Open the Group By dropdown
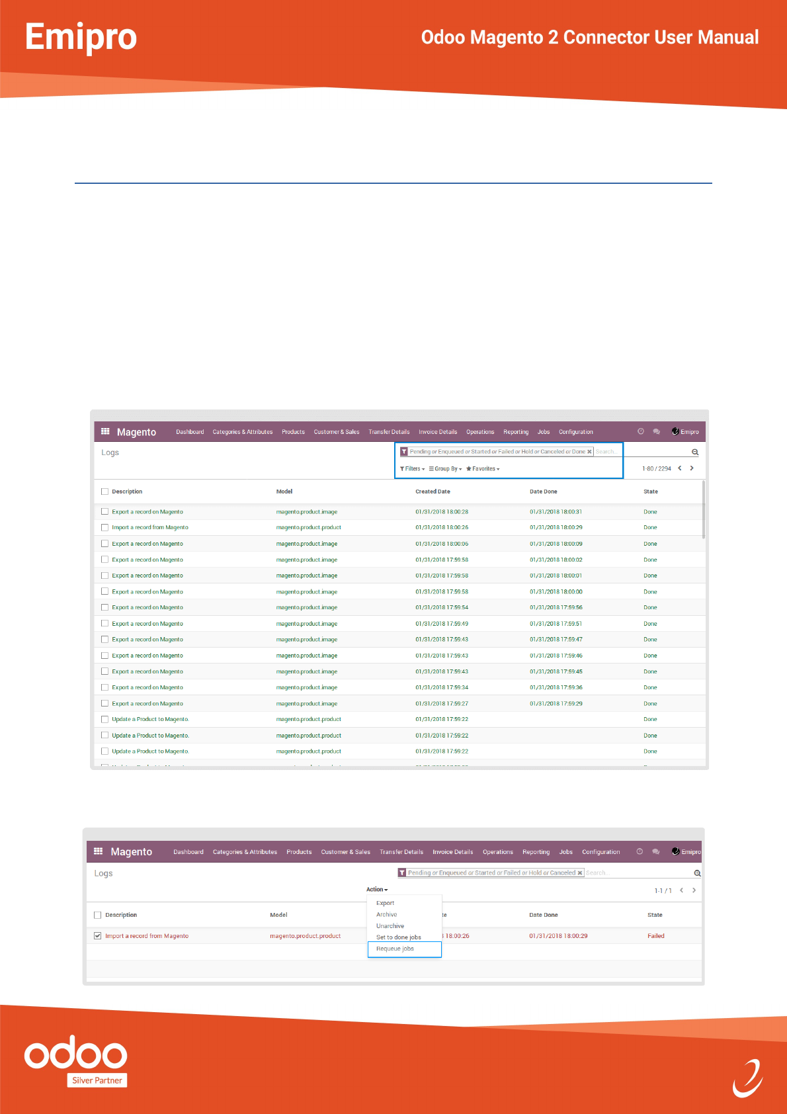This screenshot has height=1114, width=787. coord(446,468)
